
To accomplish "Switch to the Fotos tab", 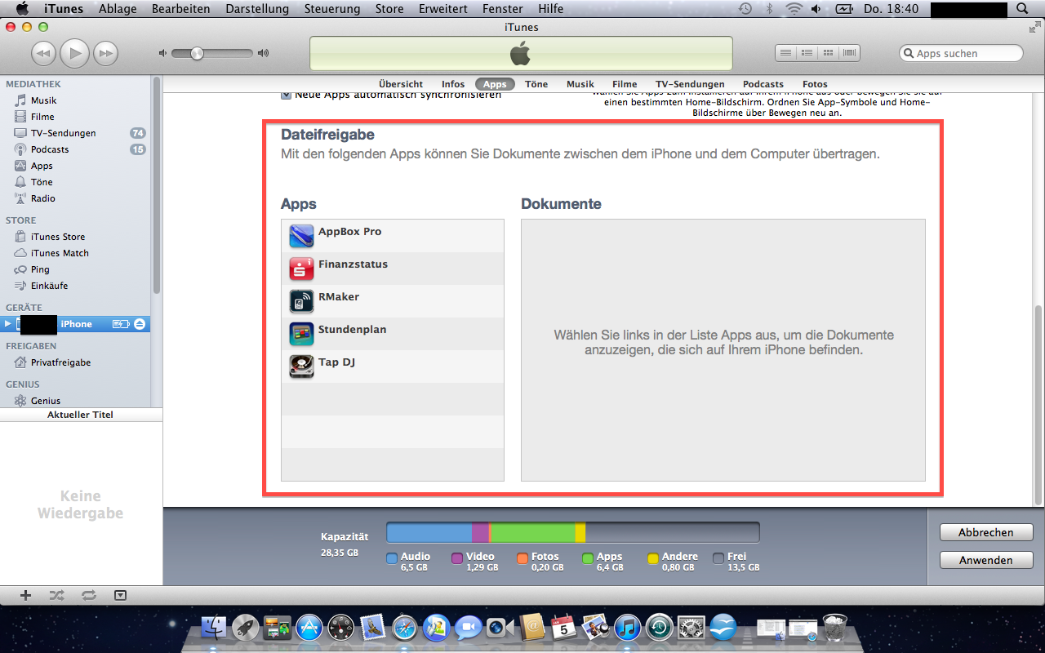I will pyautogui.click(x=815, y=84).
